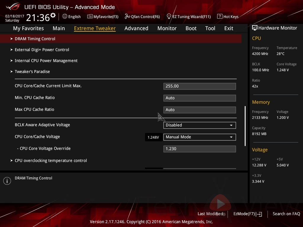Click the ROG logo icon
303x227 pixels.
[x=13, y=7]
